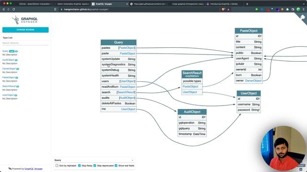Close the GraphQL Voyager tab
Screen dimensions: 307x172
pyautogui.click(x=127, y=4)
